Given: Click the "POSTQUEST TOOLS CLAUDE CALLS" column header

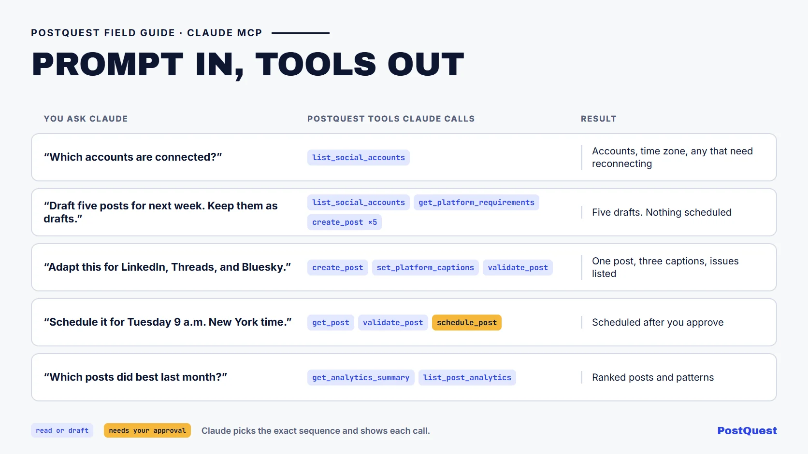Looking at the screenshot, I should (391, 119).
